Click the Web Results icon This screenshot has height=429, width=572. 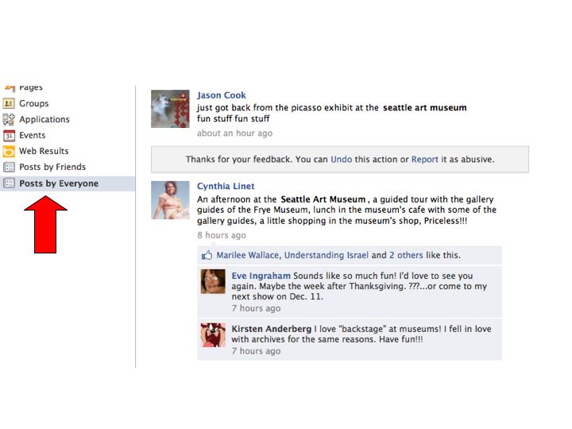pyautogui.click(x=9, y=151)
